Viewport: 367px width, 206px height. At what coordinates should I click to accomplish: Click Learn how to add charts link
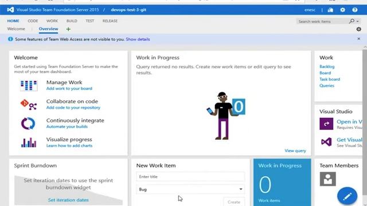click(69, 145)
